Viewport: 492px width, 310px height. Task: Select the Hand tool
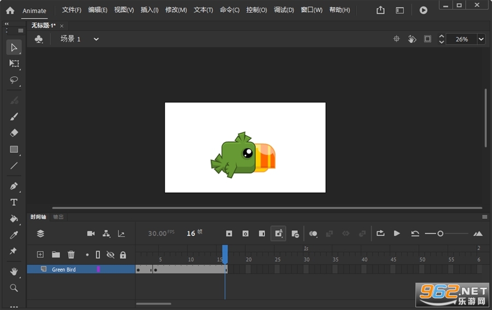(x=14, y=271)
